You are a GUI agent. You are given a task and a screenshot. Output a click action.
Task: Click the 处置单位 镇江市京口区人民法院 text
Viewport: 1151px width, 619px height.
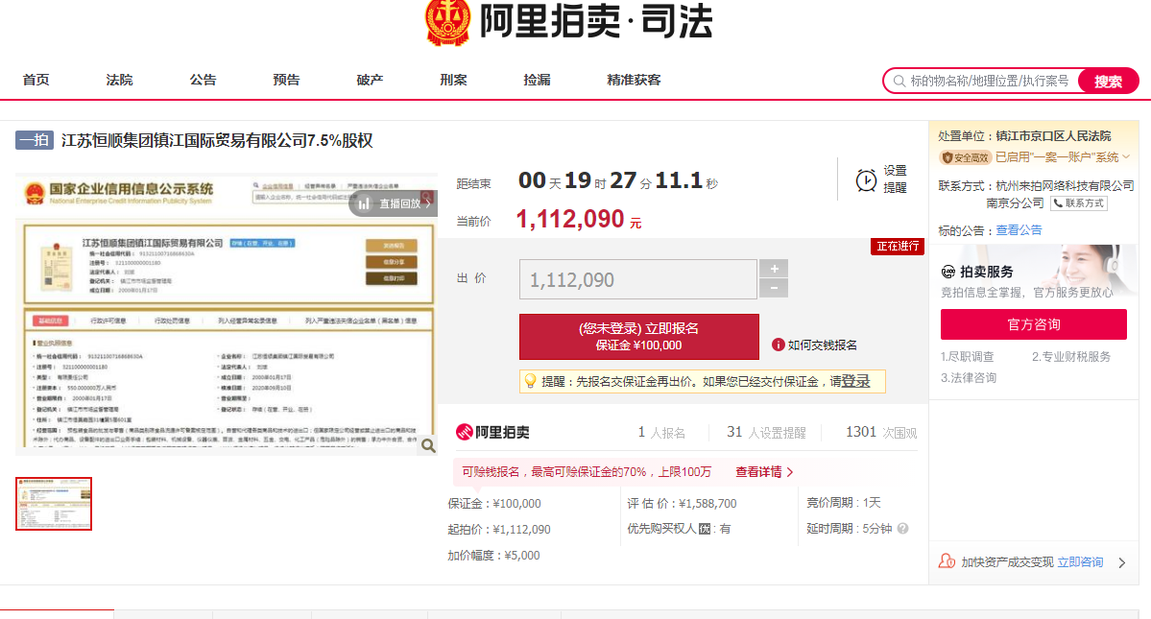(x=1024, y=135)
